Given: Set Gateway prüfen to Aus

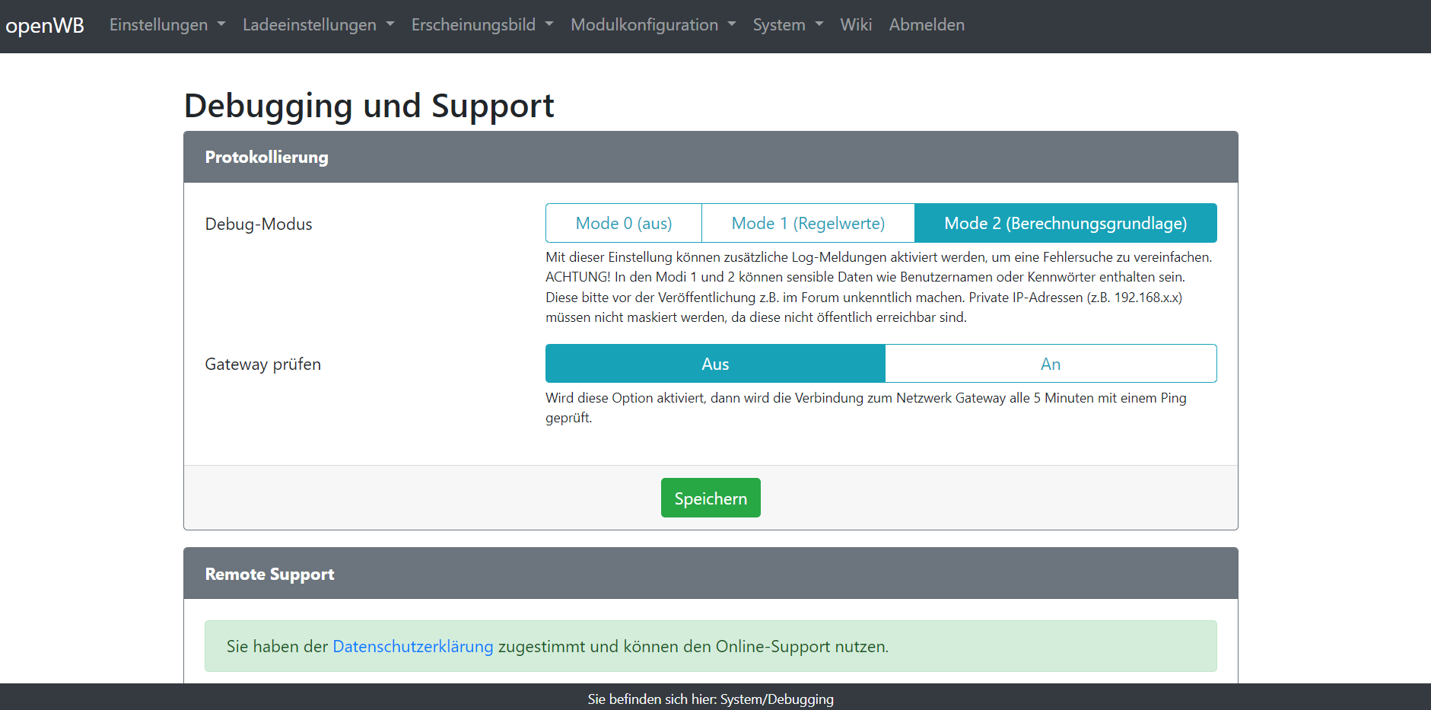Looking at the screenshot, I should (714, 364).
